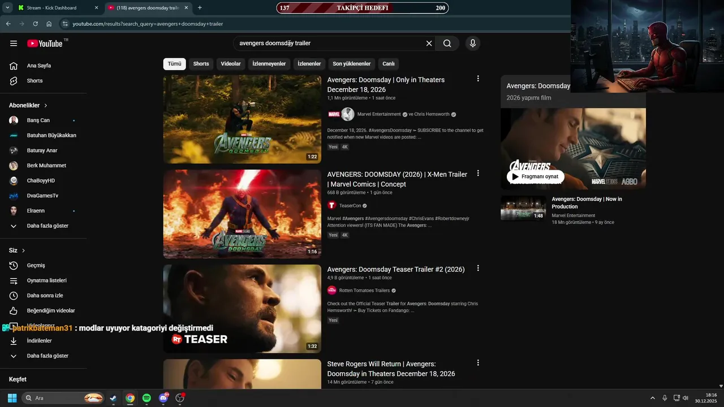This screenshot has height=407, width=724.
Task: Play the Cyclops X-Men trailer thumbnail
Action: click(242, 214)
